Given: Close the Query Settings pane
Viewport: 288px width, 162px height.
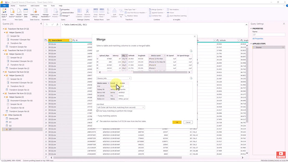Looking at the screenshot, I should [284, 24].
